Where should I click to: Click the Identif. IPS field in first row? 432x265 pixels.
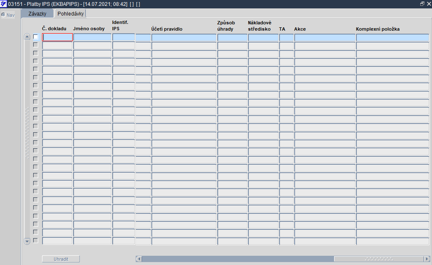(124, 37)
